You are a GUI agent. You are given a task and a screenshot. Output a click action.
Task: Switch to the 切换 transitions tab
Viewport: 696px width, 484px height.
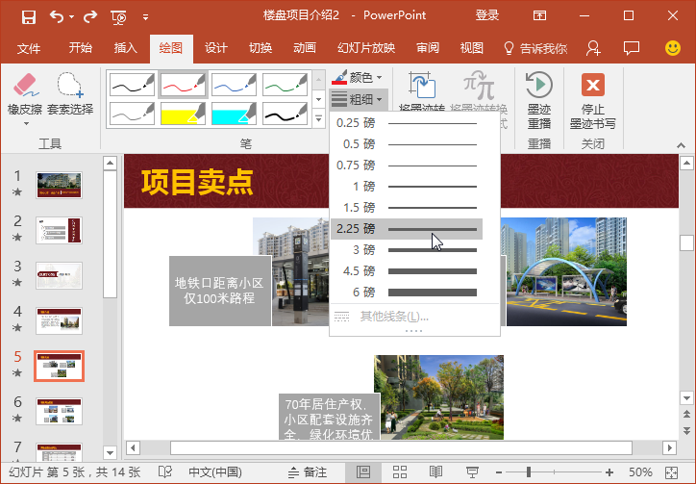tap(261, 48)
